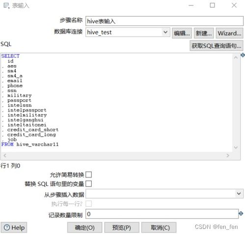This screenshot has width=245, height=234.
Task: Click the SQL editor up scroll arrow
Action: 236,57
